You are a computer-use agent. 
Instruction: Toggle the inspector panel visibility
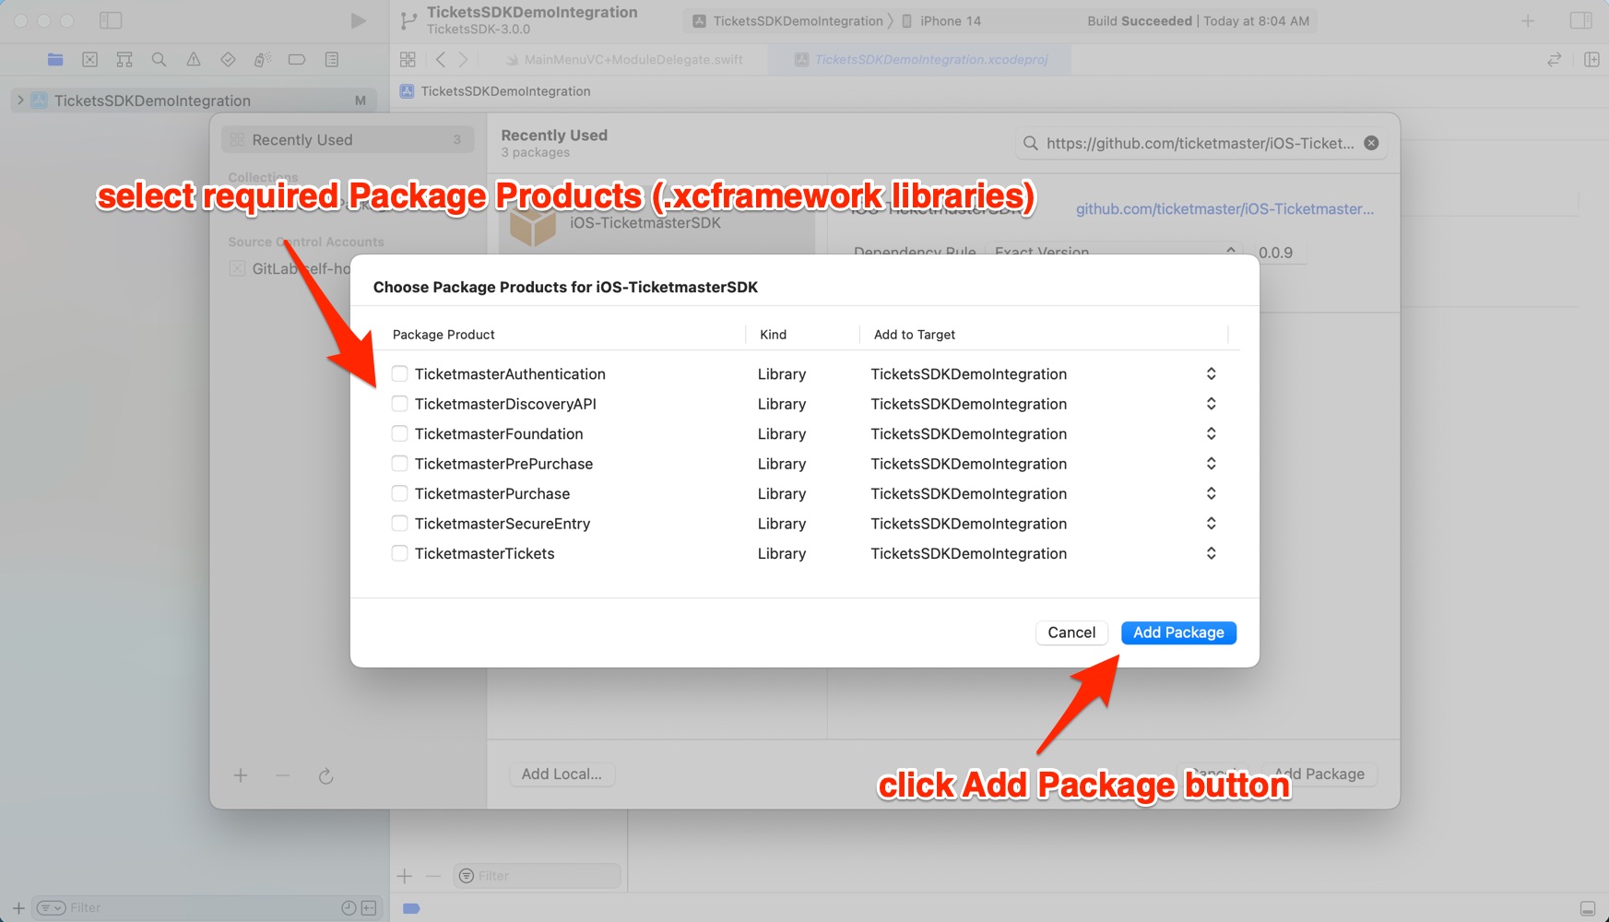1581,20
